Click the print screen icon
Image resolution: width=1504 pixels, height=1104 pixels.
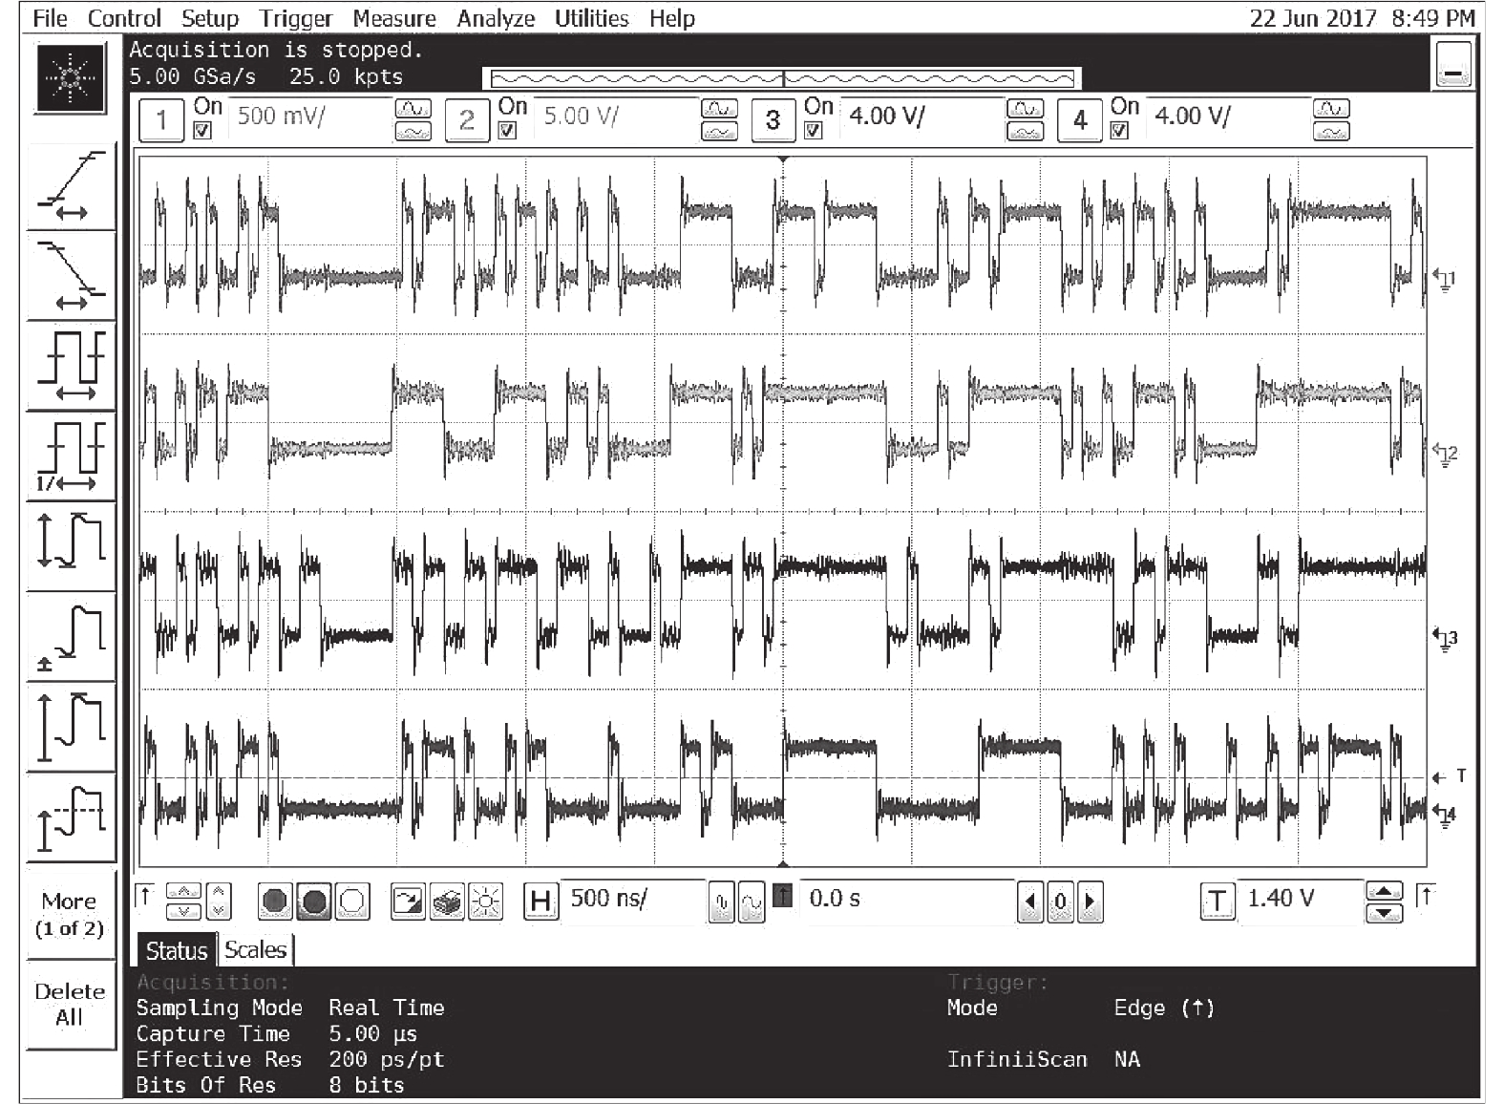tap(447, 901)
